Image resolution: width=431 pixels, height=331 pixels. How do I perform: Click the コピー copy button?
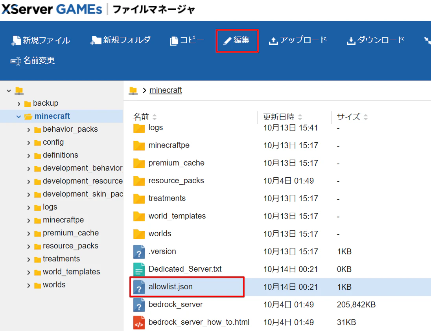186,40
